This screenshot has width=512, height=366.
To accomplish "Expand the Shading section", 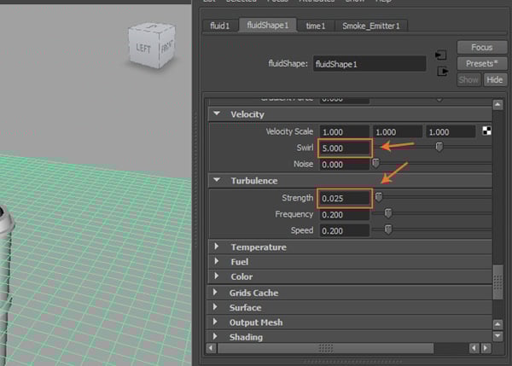I will pos(217,337).
